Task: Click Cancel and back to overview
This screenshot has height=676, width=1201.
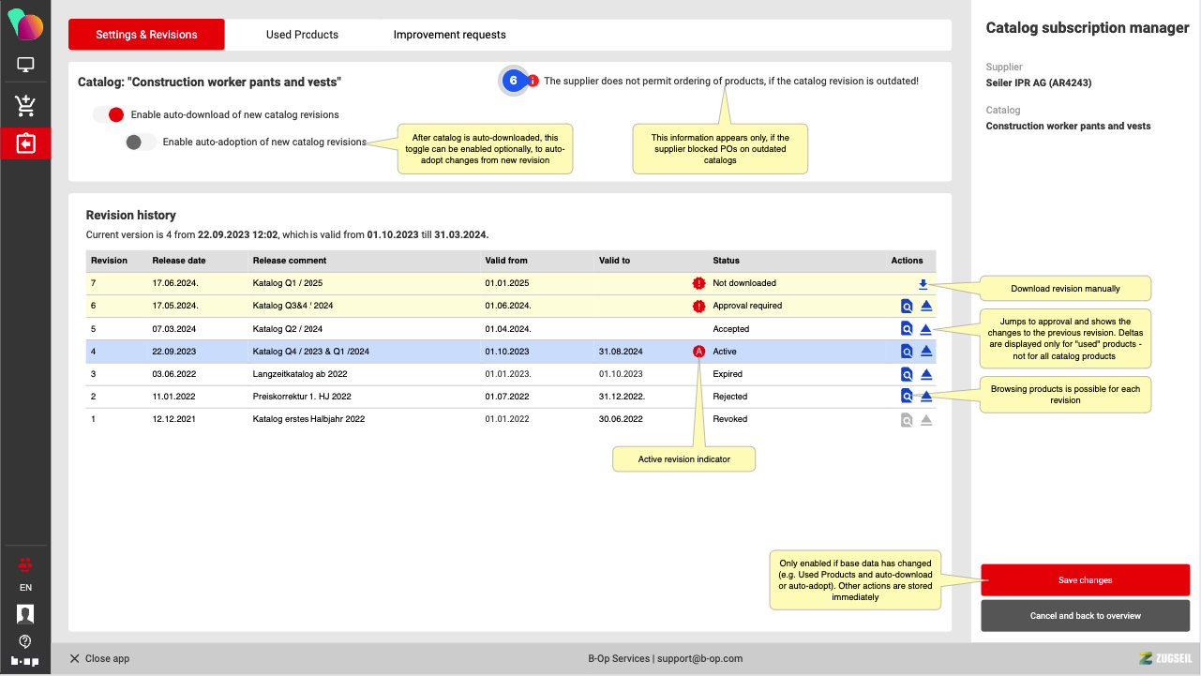Action: click(1085, 616)
